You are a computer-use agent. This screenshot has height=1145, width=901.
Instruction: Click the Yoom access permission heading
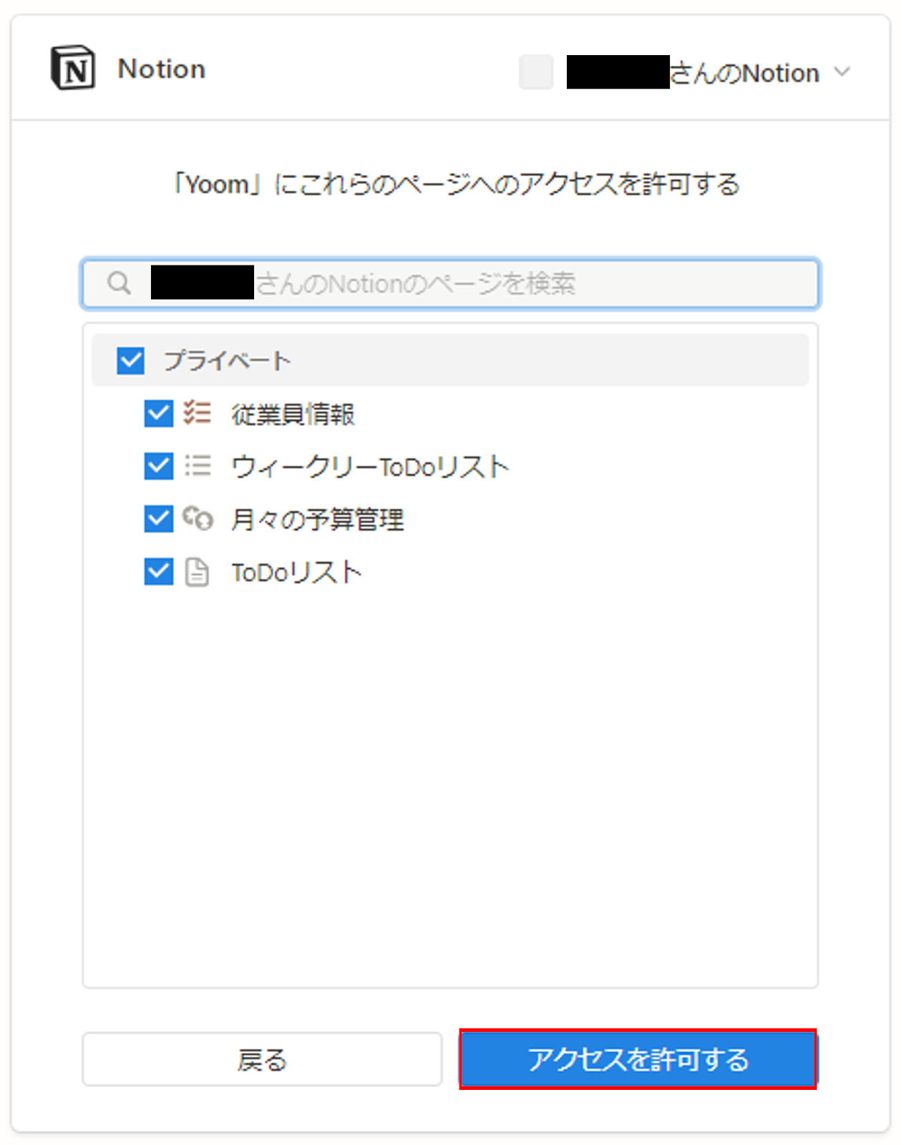pyautogui.click(x=456, y=184)
